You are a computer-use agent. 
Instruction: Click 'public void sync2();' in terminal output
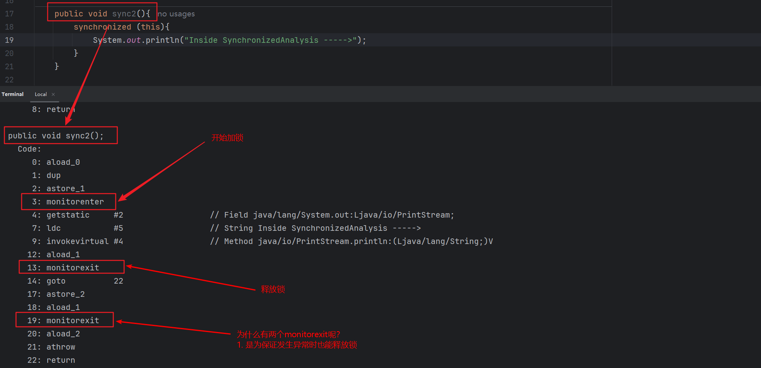coord(56,136)
